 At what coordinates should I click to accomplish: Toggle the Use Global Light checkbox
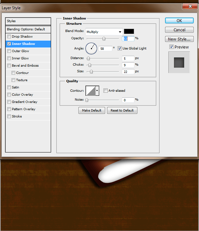120,49
